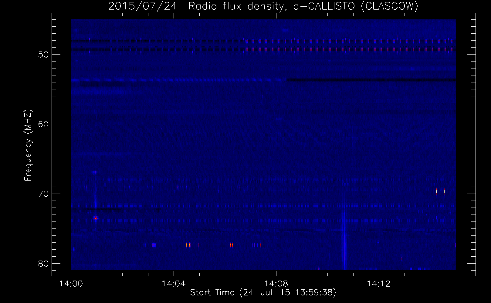The image size is (491, 303).
Task: Click the red hot spot near 73 MHz
Action: pos(95,218)
